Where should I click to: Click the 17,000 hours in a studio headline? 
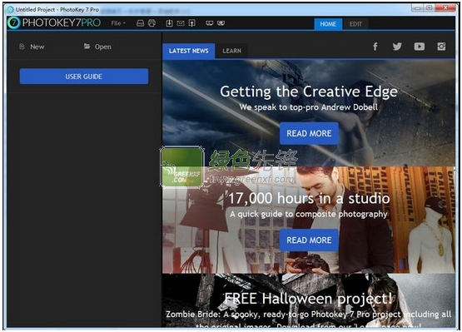click(309, 198)
